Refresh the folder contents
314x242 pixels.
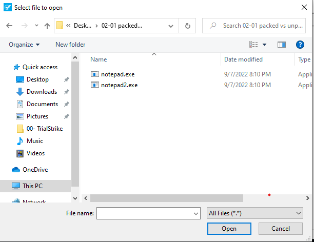(187, 26)
